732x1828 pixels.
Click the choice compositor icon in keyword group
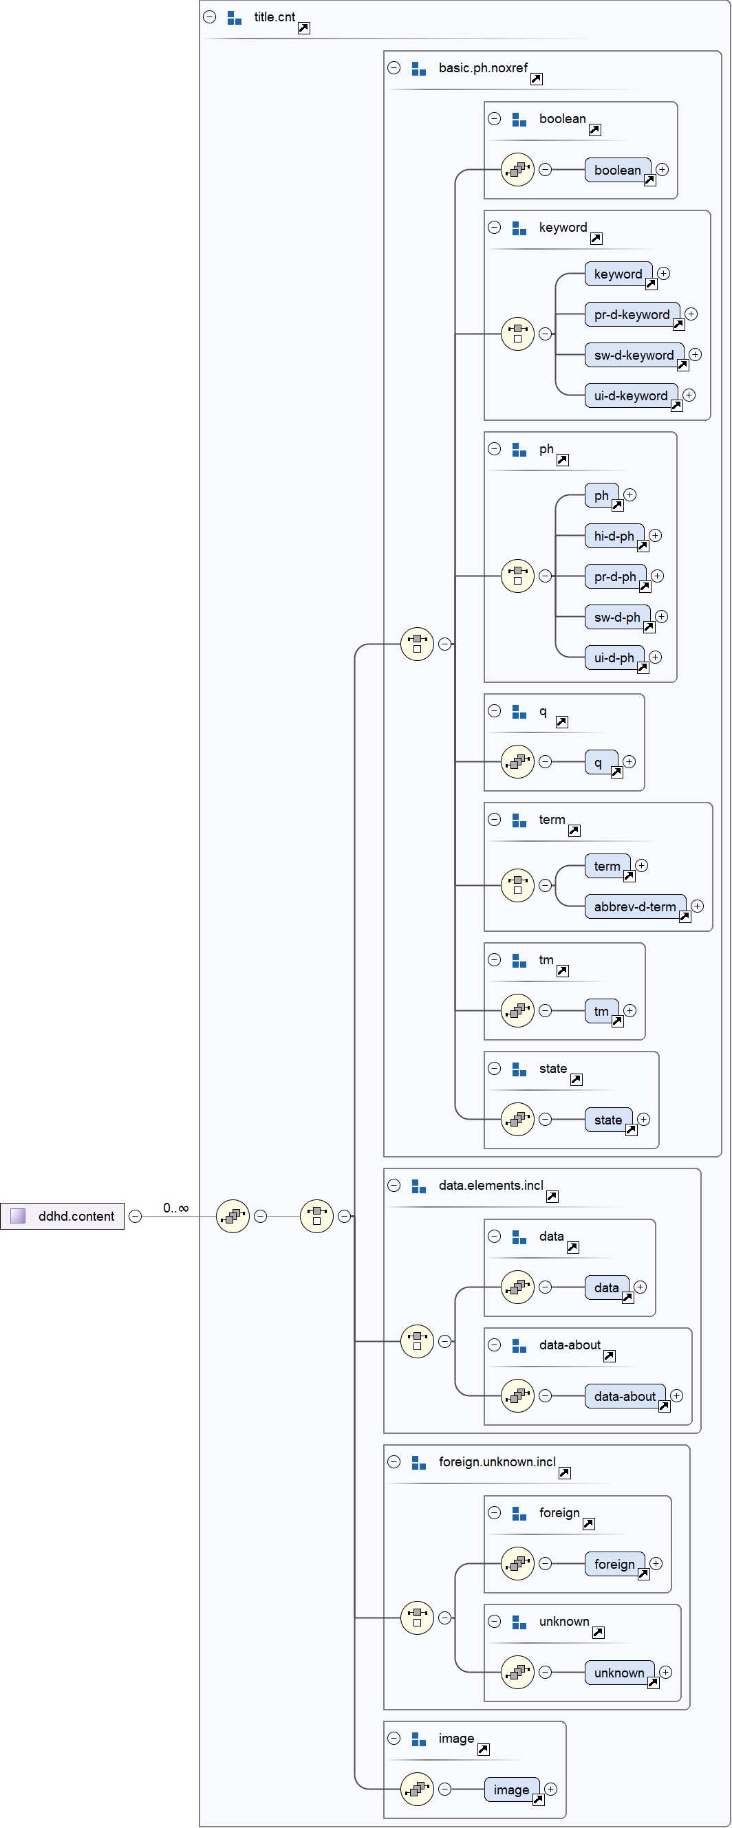click(517, 334)
